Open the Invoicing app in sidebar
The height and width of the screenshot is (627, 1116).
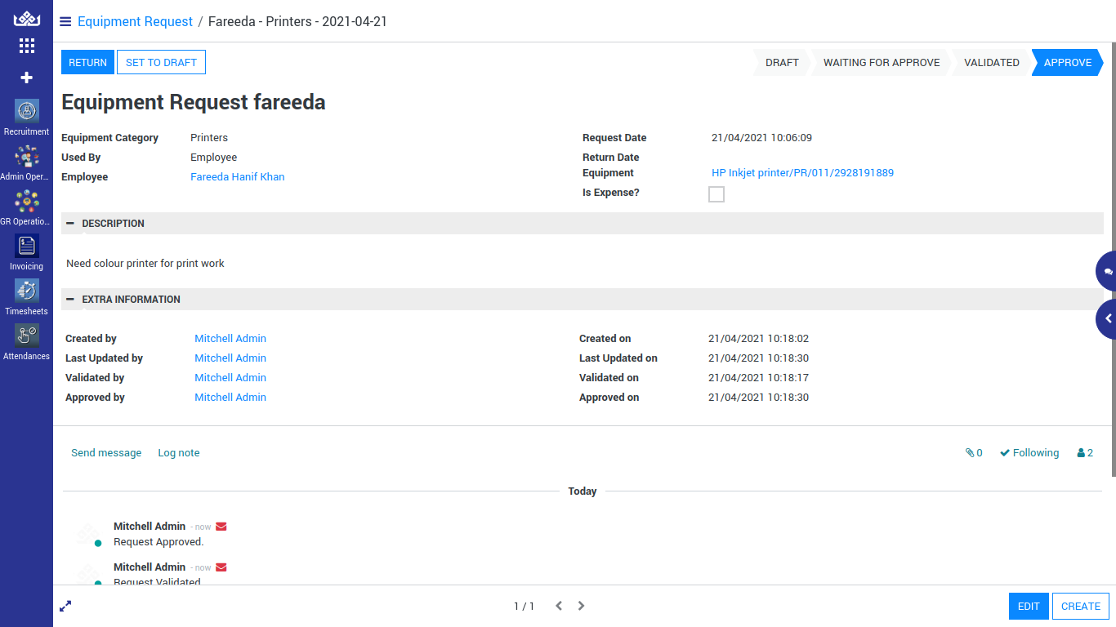pos(26,247)
